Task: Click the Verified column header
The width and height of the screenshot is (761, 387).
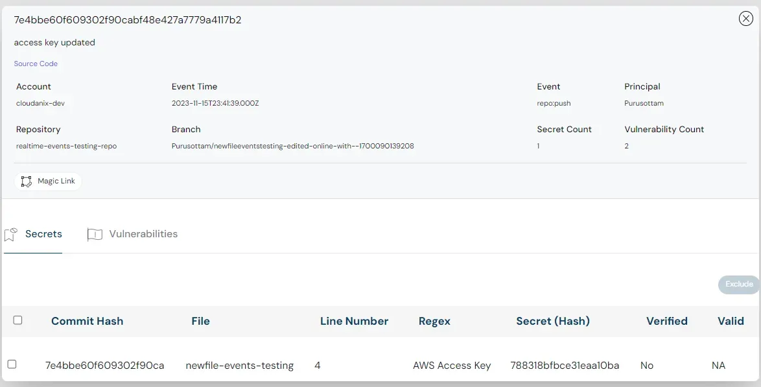Action: [666, 321]
